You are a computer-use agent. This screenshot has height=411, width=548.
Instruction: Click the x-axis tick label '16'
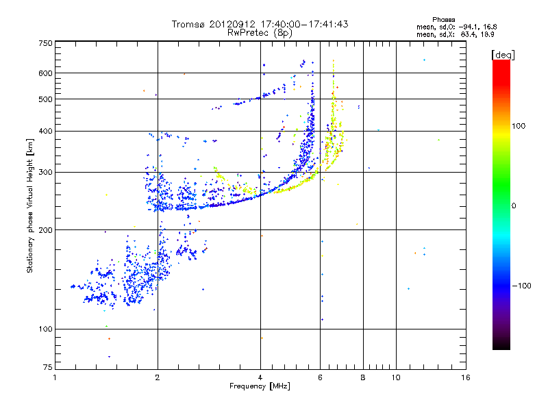466,377
